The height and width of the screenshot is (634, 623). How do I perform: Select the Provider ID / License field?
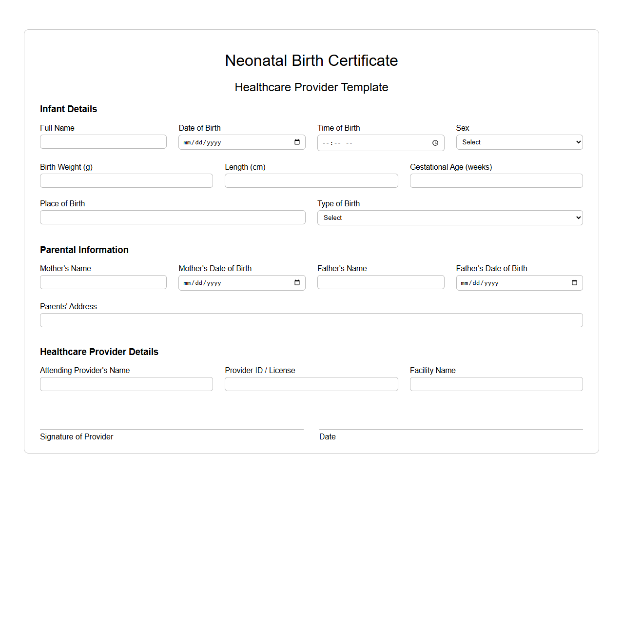click(311, 384)
